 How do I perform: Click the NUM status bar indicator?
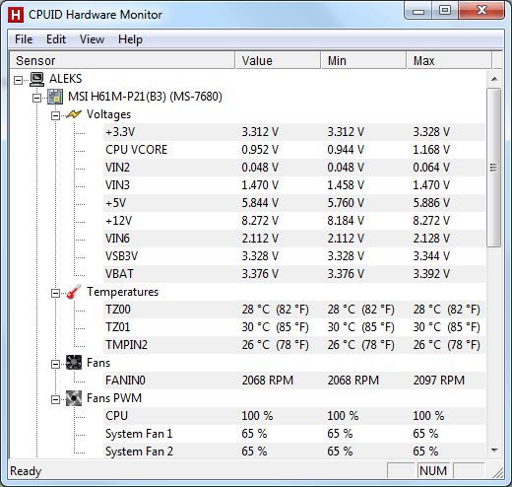(433, 471)
